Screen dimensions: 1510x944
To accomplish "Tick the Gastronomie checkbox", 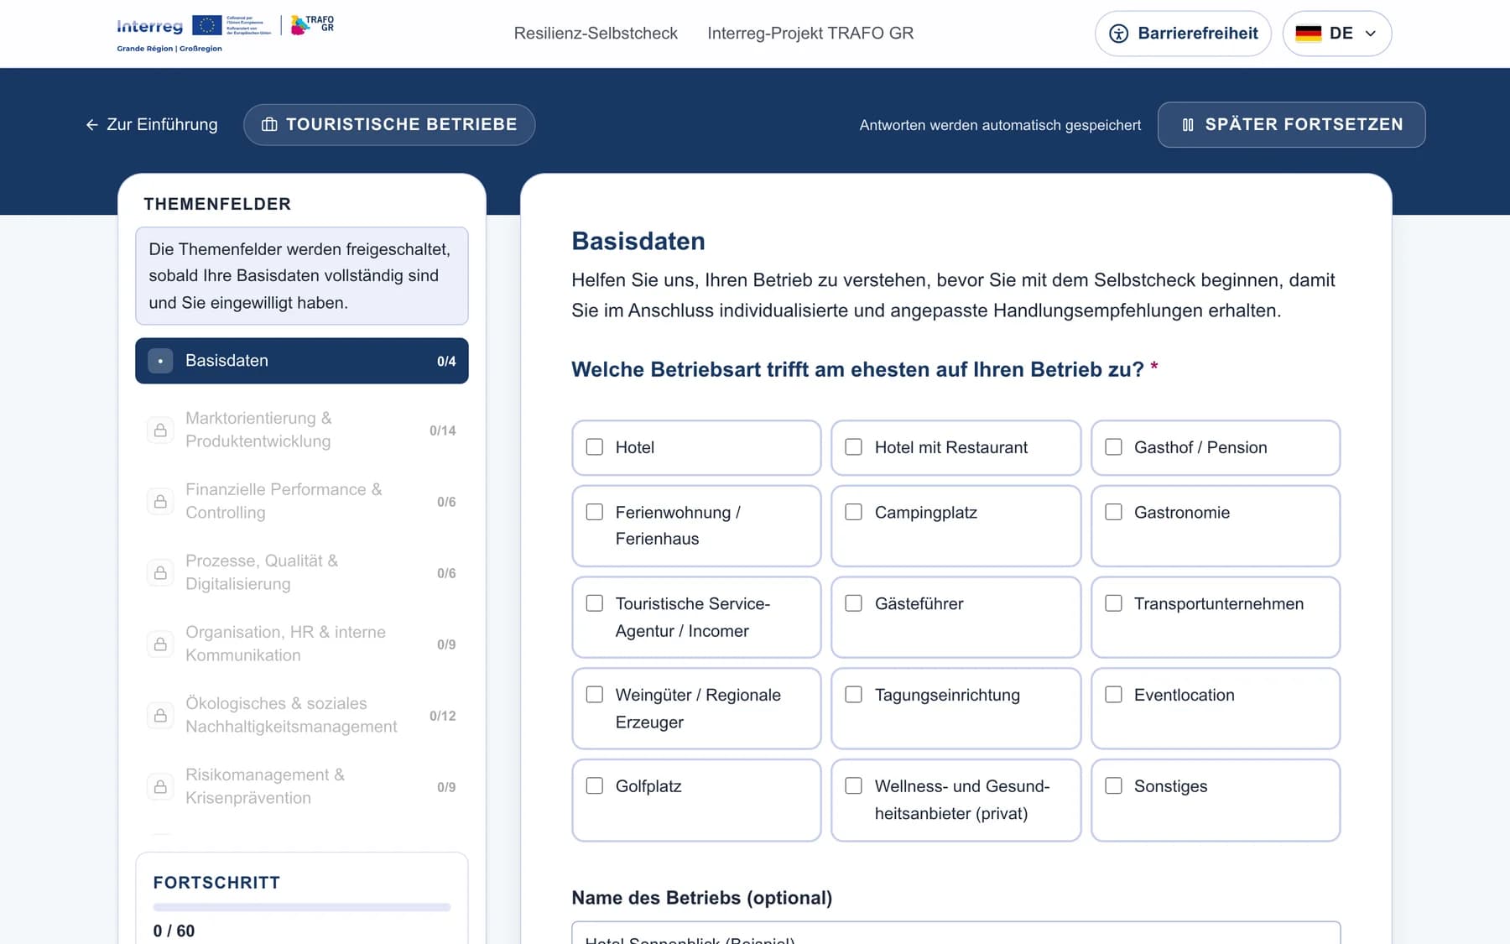I will [1114, 512].
